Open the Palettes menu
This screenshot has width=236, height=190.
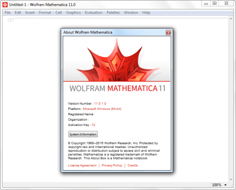tap(113, 13)
